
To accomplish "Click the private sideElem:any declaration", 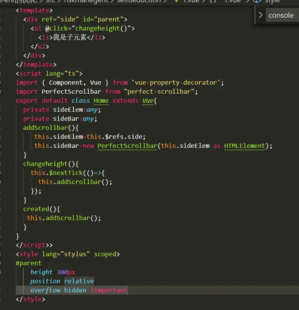I will pyautogui.click(x=62, y=110).
